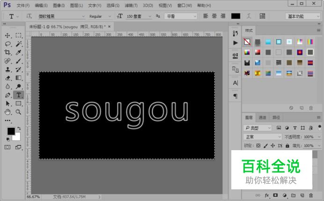Viewport: 324px width, 201px height.
Task: Select the Eraser tool
Action: (7, 78)
